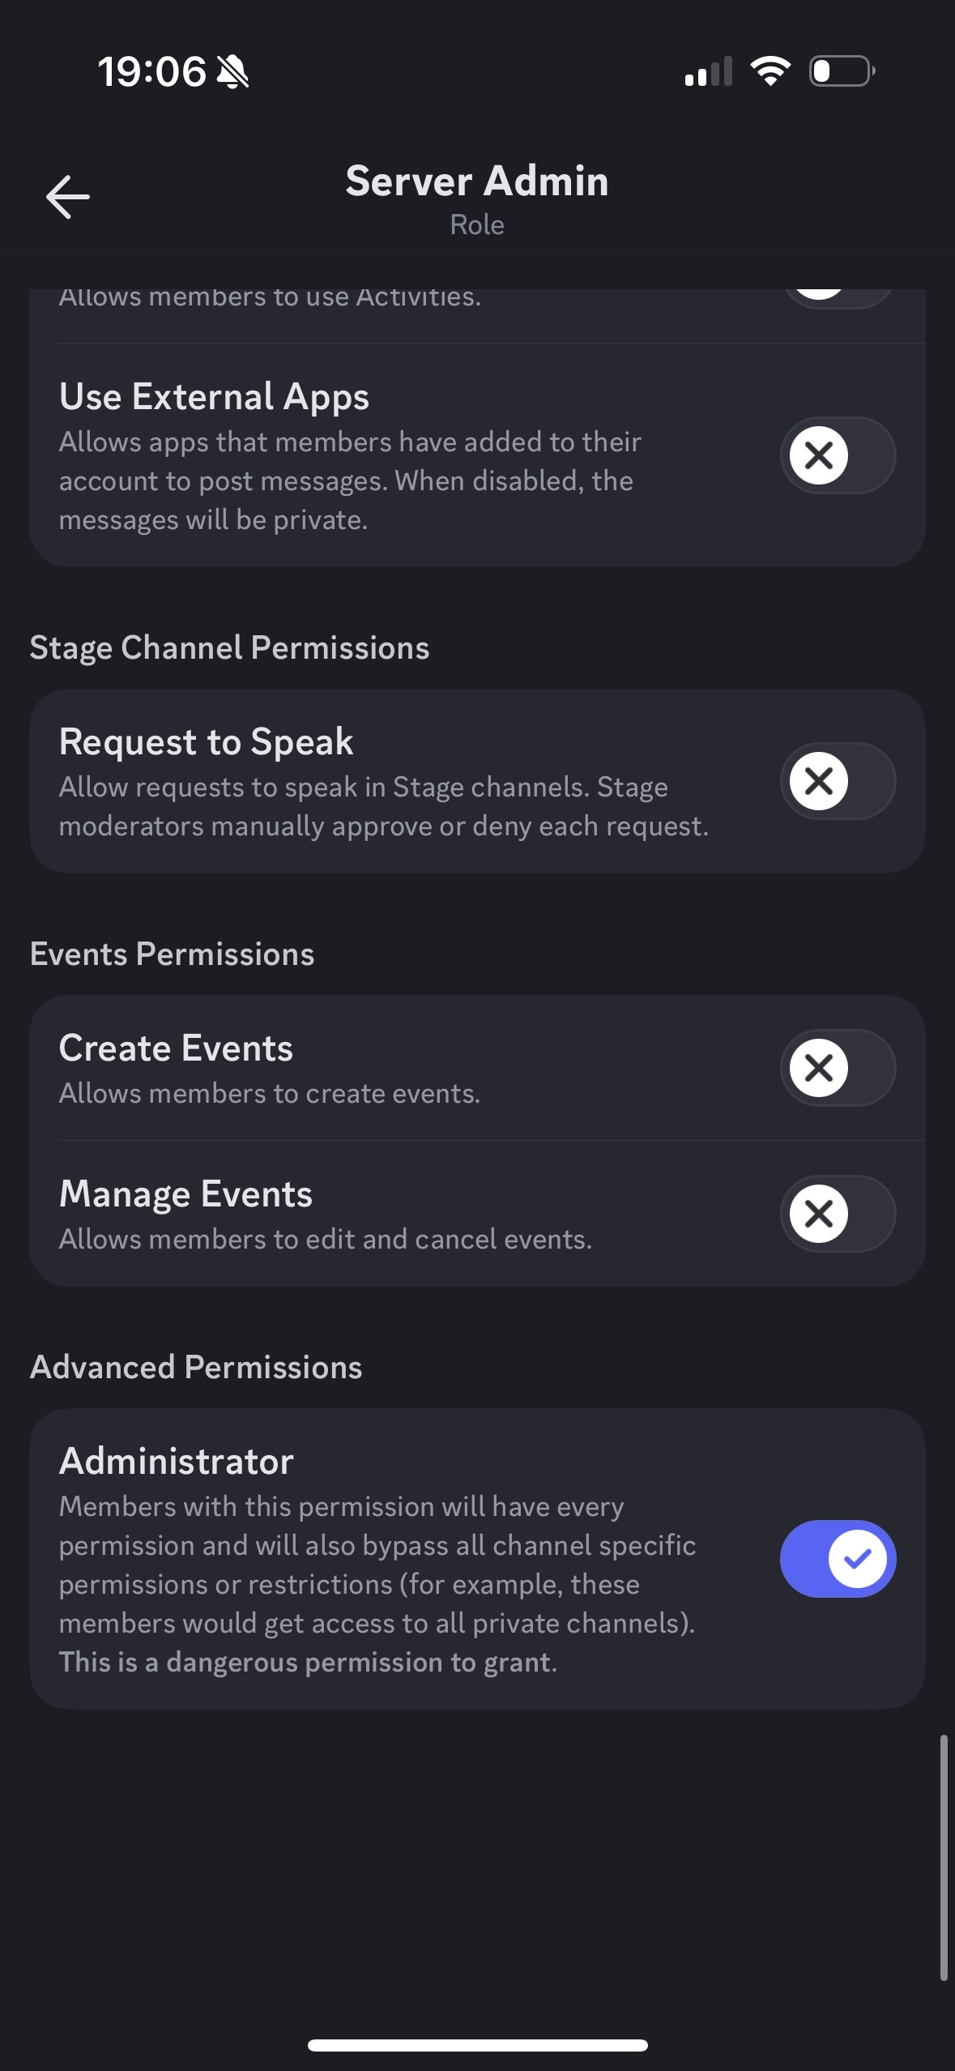The width and height of the screenshot is (955, 2071).
Task: Tap the muted bell icon in status bar
Action: pos(233,72)
